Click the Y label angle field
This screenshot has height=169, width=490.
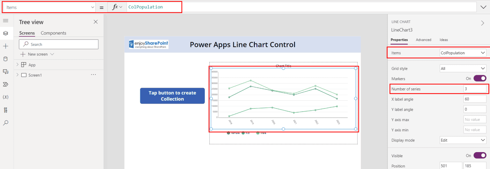point(475,109)
